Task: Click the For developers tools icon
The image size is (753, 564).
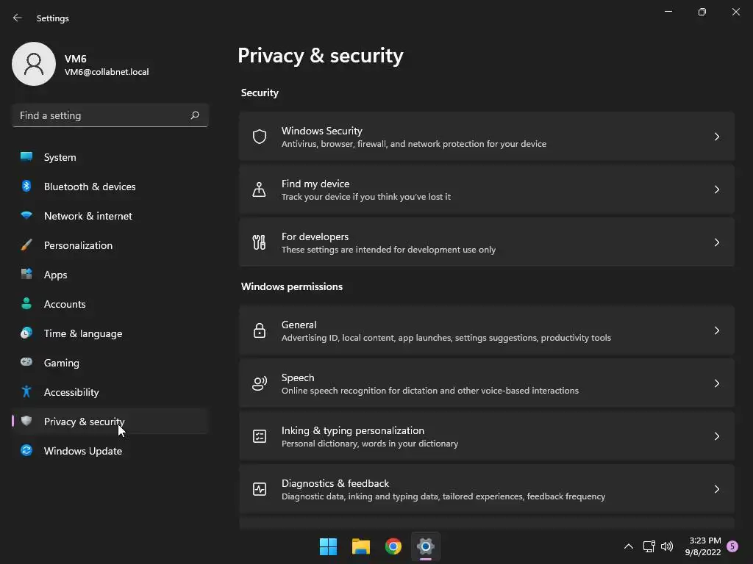Action: [260, 242]
